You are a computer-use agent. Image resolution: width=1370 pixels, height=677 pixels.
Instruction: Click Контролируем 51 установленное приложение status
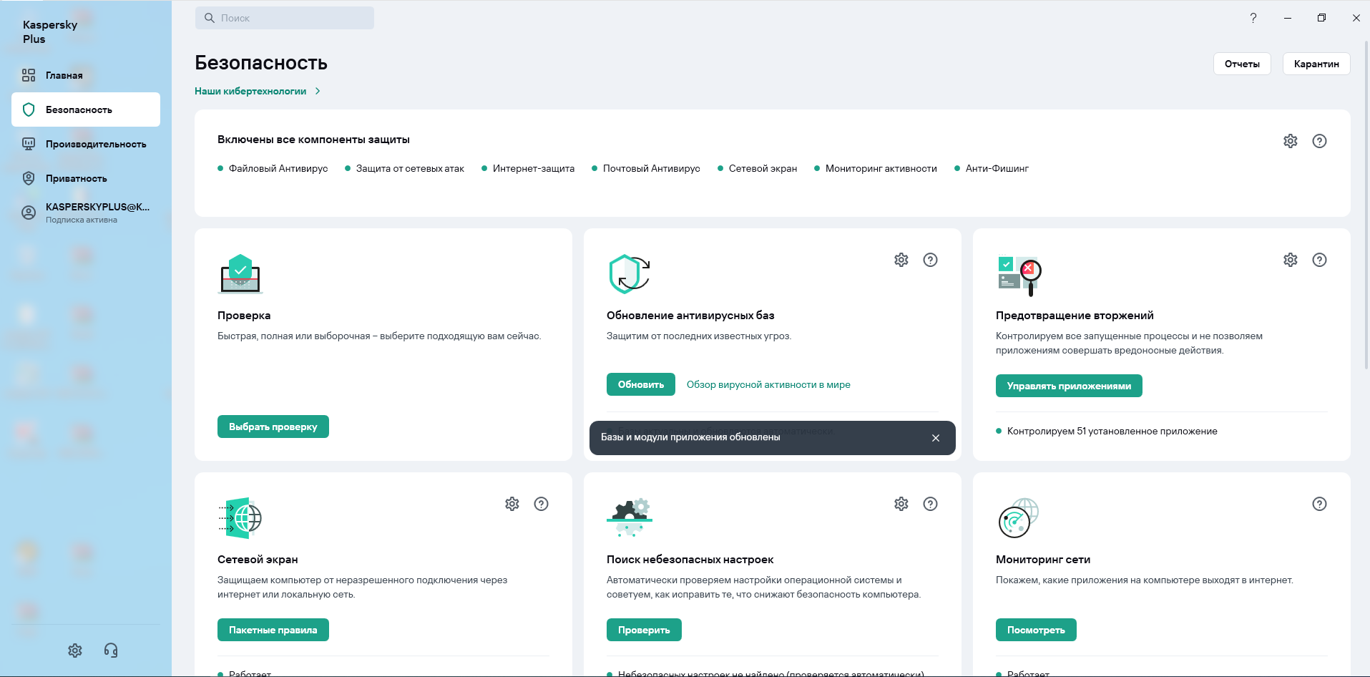pyautogui.click(x=1107, y=431)
